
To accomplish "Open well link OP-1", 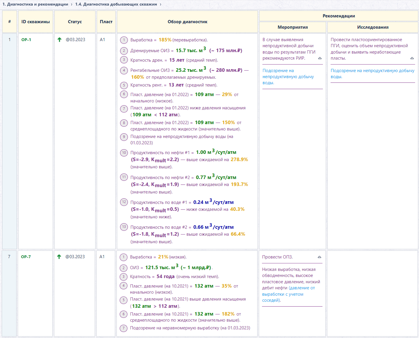I will pos(26,40).
